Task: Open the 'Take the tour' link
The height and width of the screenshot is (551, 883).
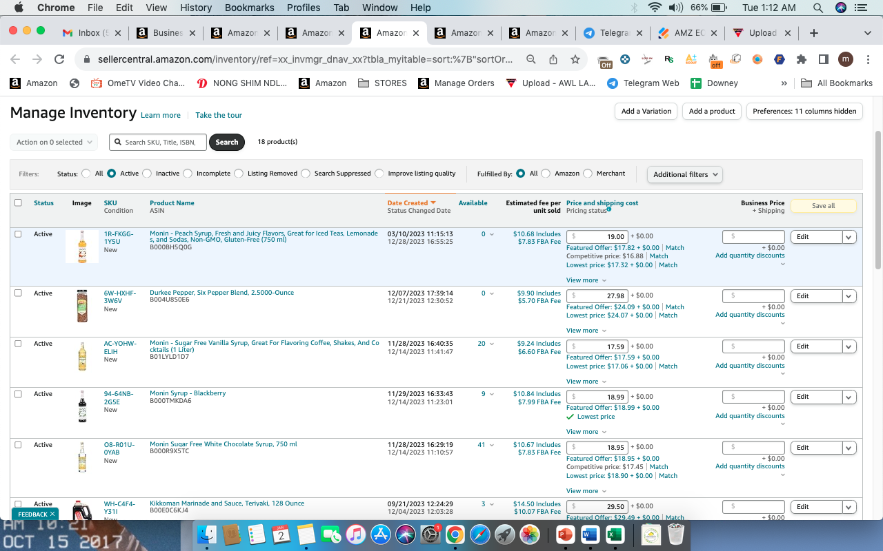Action: coord(219,115)
